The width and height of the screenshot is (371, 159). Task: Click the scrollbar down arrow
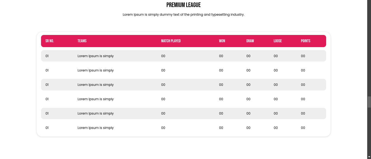click(x=369, y=157)
